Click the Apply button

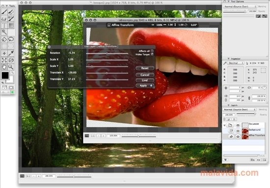coord(145,85)
